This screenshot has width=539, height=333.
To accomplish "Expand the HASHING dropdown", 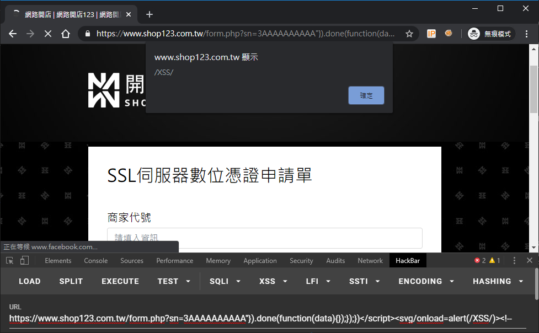I will point(498,281).
